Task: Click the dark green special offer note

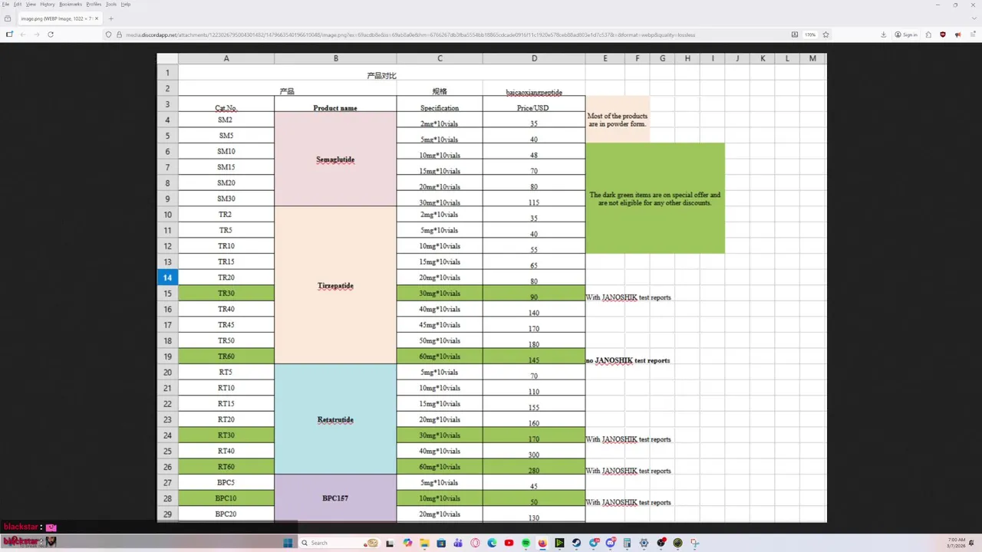Action: click(x=654, y=198)
